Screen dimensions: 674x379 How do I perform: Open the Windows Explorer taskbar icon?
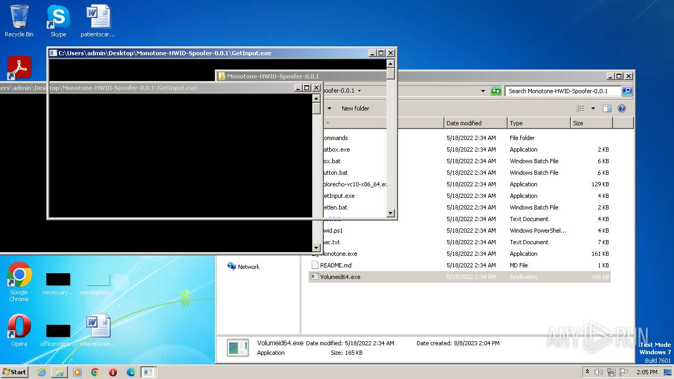(60, 372)
